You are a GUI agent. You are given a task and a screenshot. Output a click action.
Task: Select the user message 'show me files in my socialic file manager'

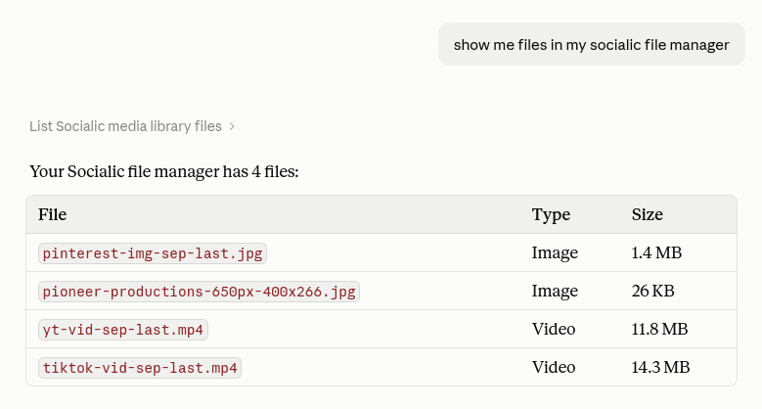click(x=592, y=44)
